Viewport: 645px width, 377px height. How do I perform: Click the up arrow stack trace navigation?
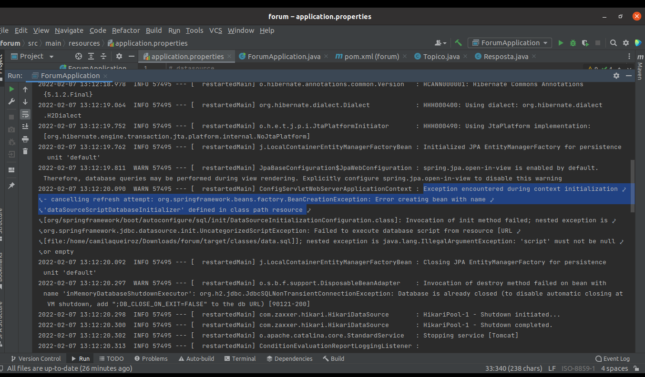point(25,89)
